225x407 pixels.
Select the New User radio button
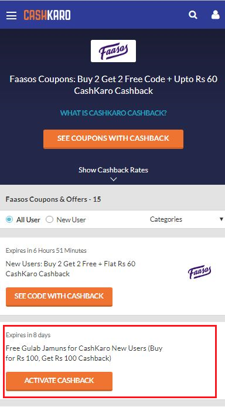pyautogui.click(x=49, y=219)
